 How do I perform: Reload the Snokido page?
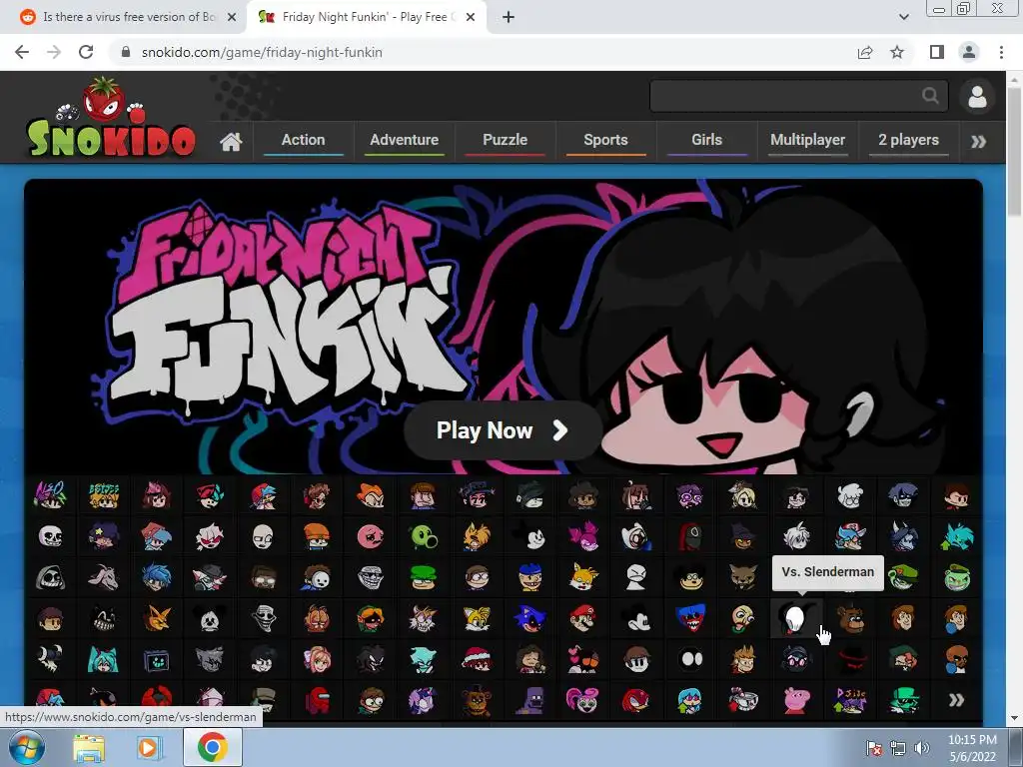tap(86, 52)
